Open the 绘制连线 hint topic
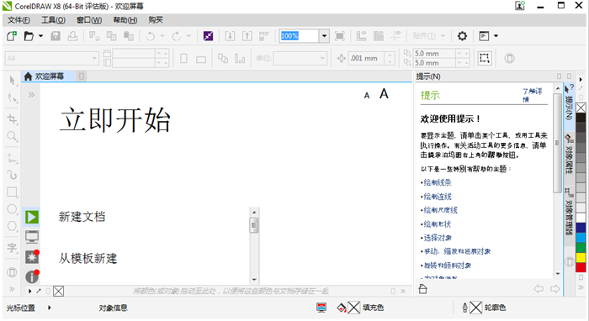589x321 pixels. (x=438, y=197)
